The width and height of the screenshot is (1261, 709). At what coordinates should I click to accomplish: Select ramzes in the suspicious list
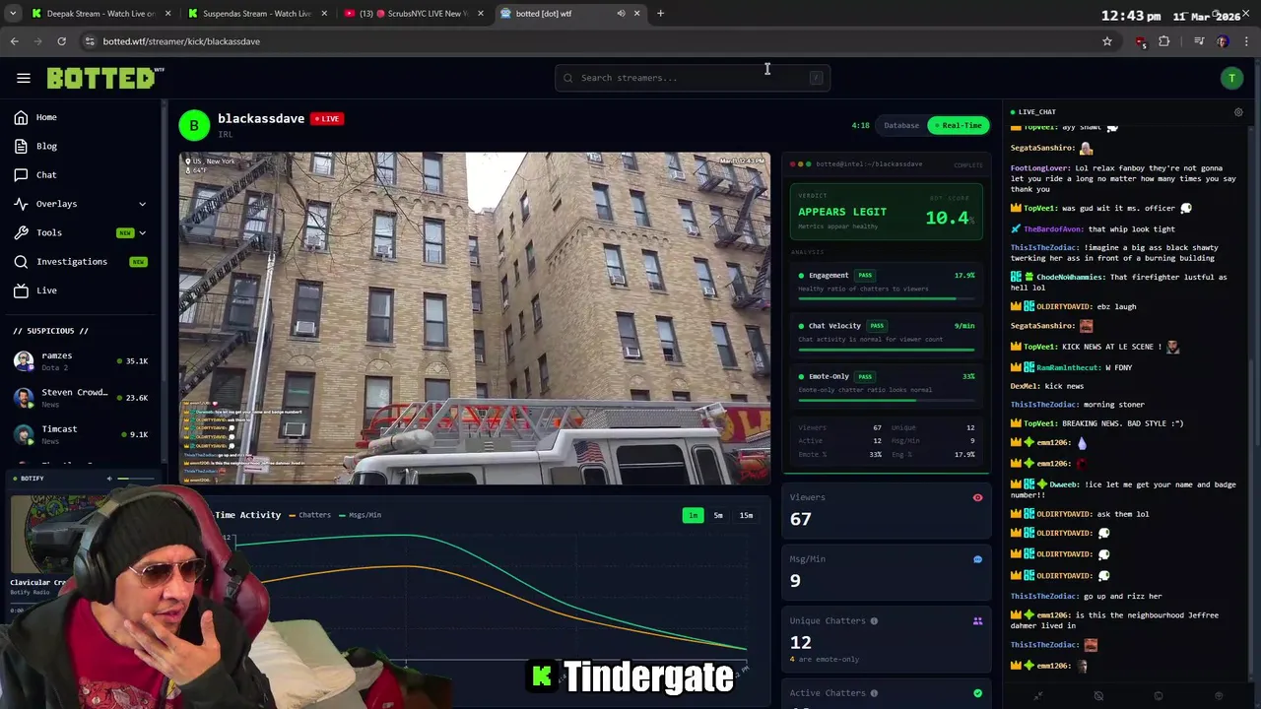pos(81,361)
